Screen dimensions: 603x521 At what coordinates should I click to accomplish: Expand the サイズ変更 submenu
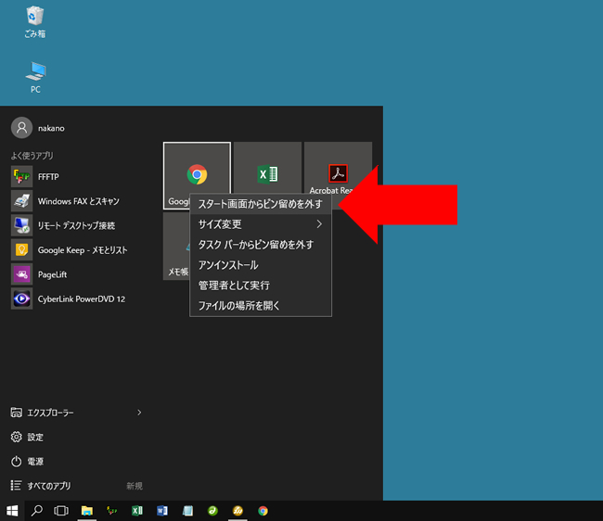coord(261,223)
